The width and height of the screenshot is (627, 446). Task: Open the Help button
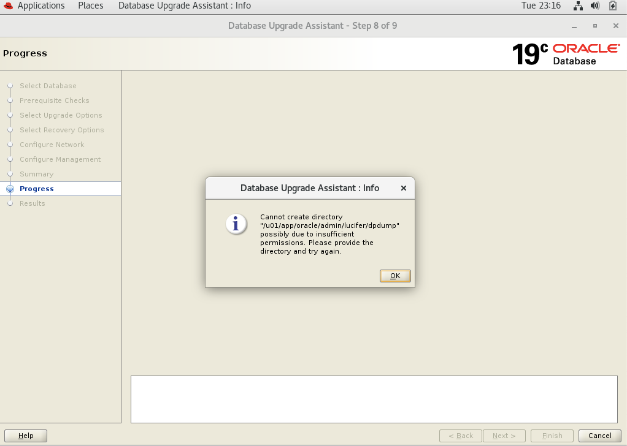coord(26,436)
